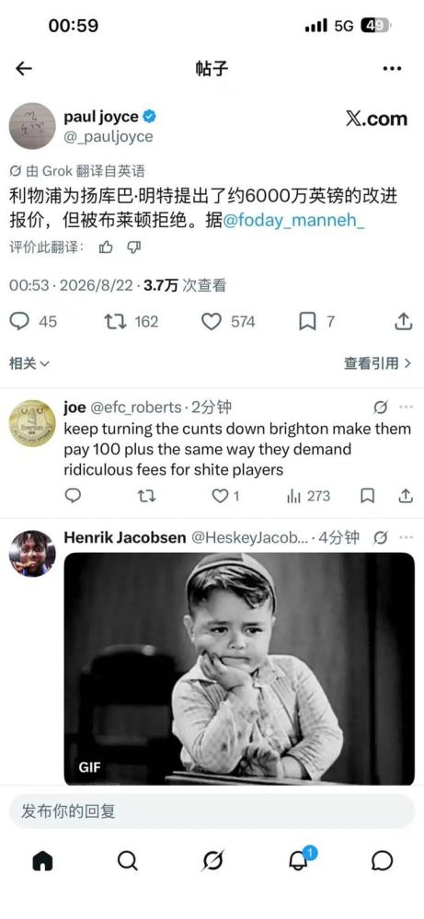Screen dimensions: 424x919
Task: Open the @foday_manneh_ mention
Action: (x=294, y=221)
